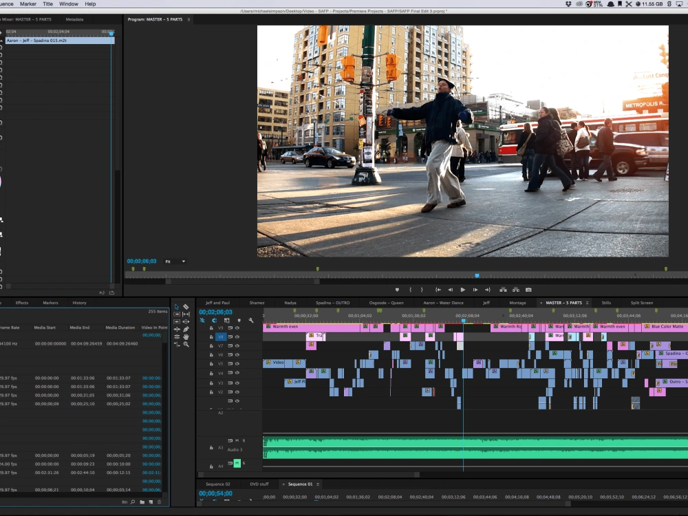Image resolution: width=688 pixels, height=516 pixels.
Task: Select Aaron - Jeff - Spadina 015.m2t clip
Action: [60, 41]
